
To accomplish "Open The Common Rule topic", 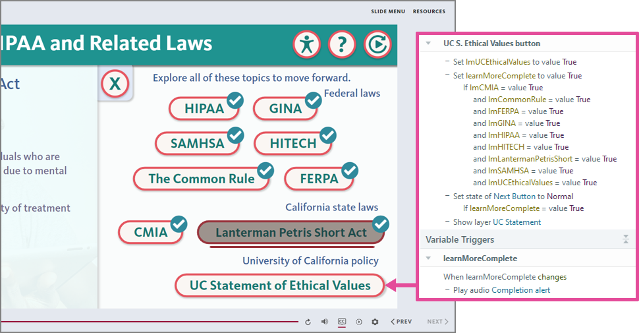I will pos(202,179).
